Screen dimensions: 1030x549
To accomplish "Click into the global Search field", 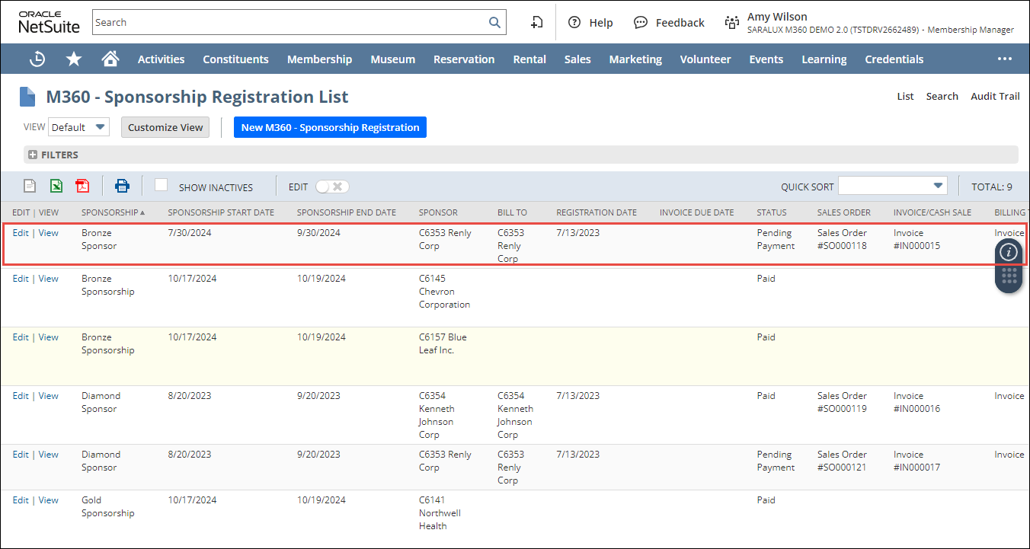I will [289, 23].
